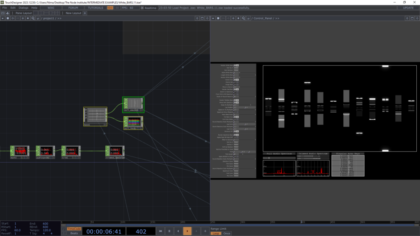Expand the project1 path children arrows
Viewport: 420px width, 236px height.
click(x=59, y=18)
